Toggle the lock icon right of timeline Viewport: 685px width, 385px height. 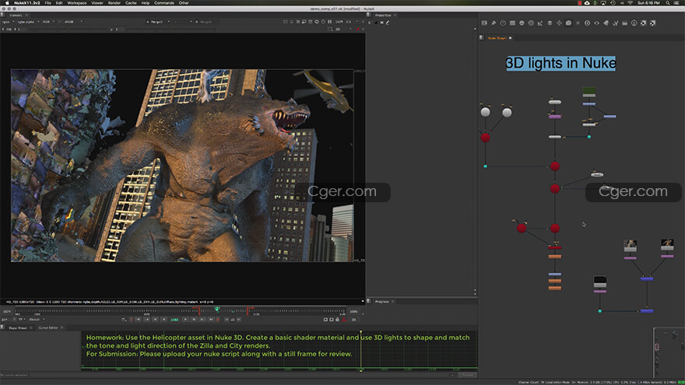[337, 320]
